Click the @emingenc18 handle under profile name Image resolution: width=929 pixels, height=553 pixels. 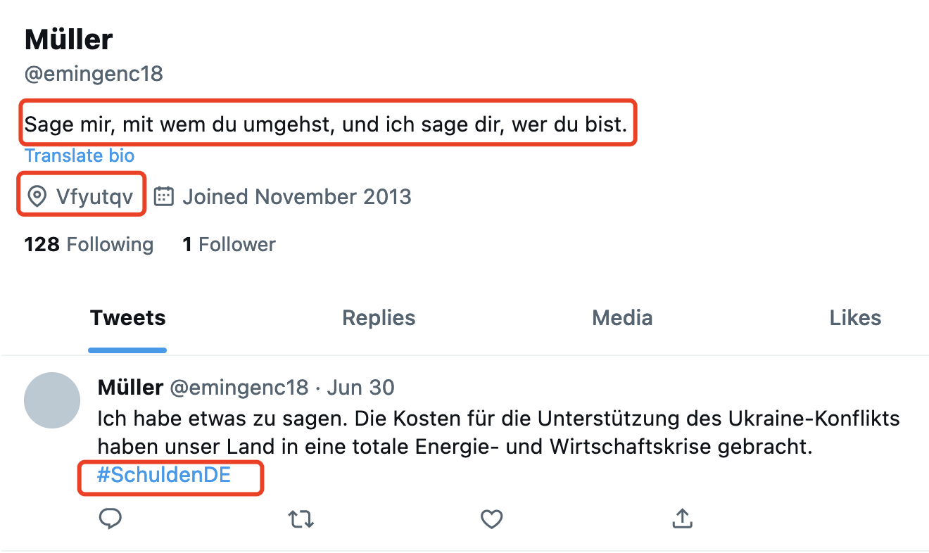tap(94, 73)
